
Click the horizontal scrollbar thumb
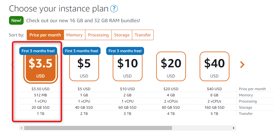point(98,128)
